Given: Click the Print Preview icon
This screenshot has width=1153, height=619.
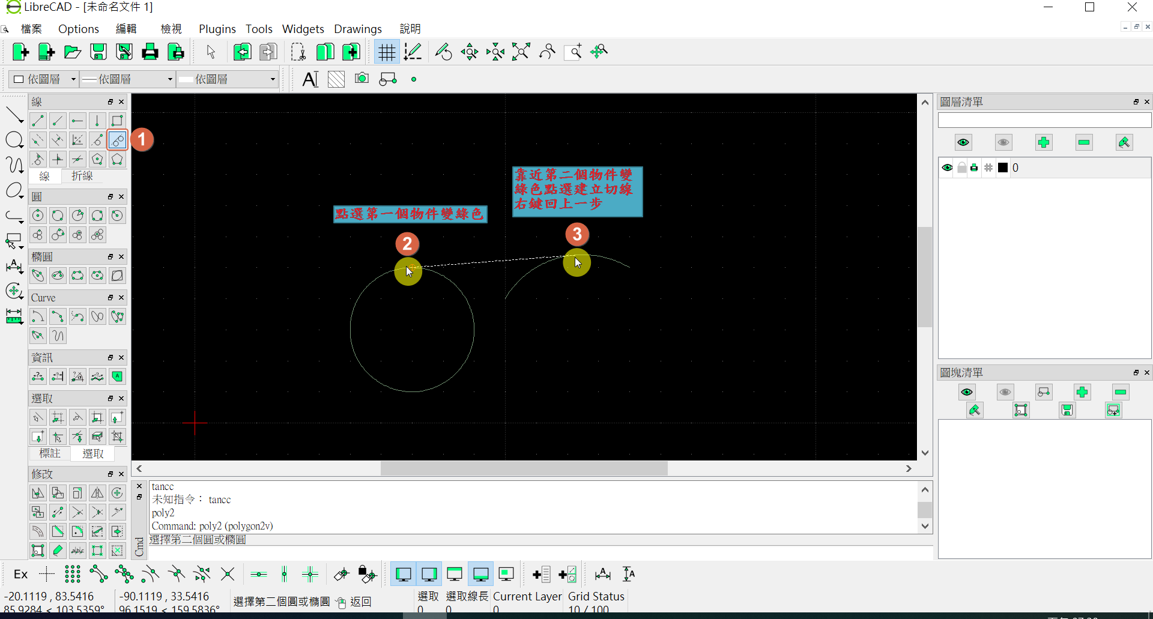Looking at the screenshot, I should 176,52.
